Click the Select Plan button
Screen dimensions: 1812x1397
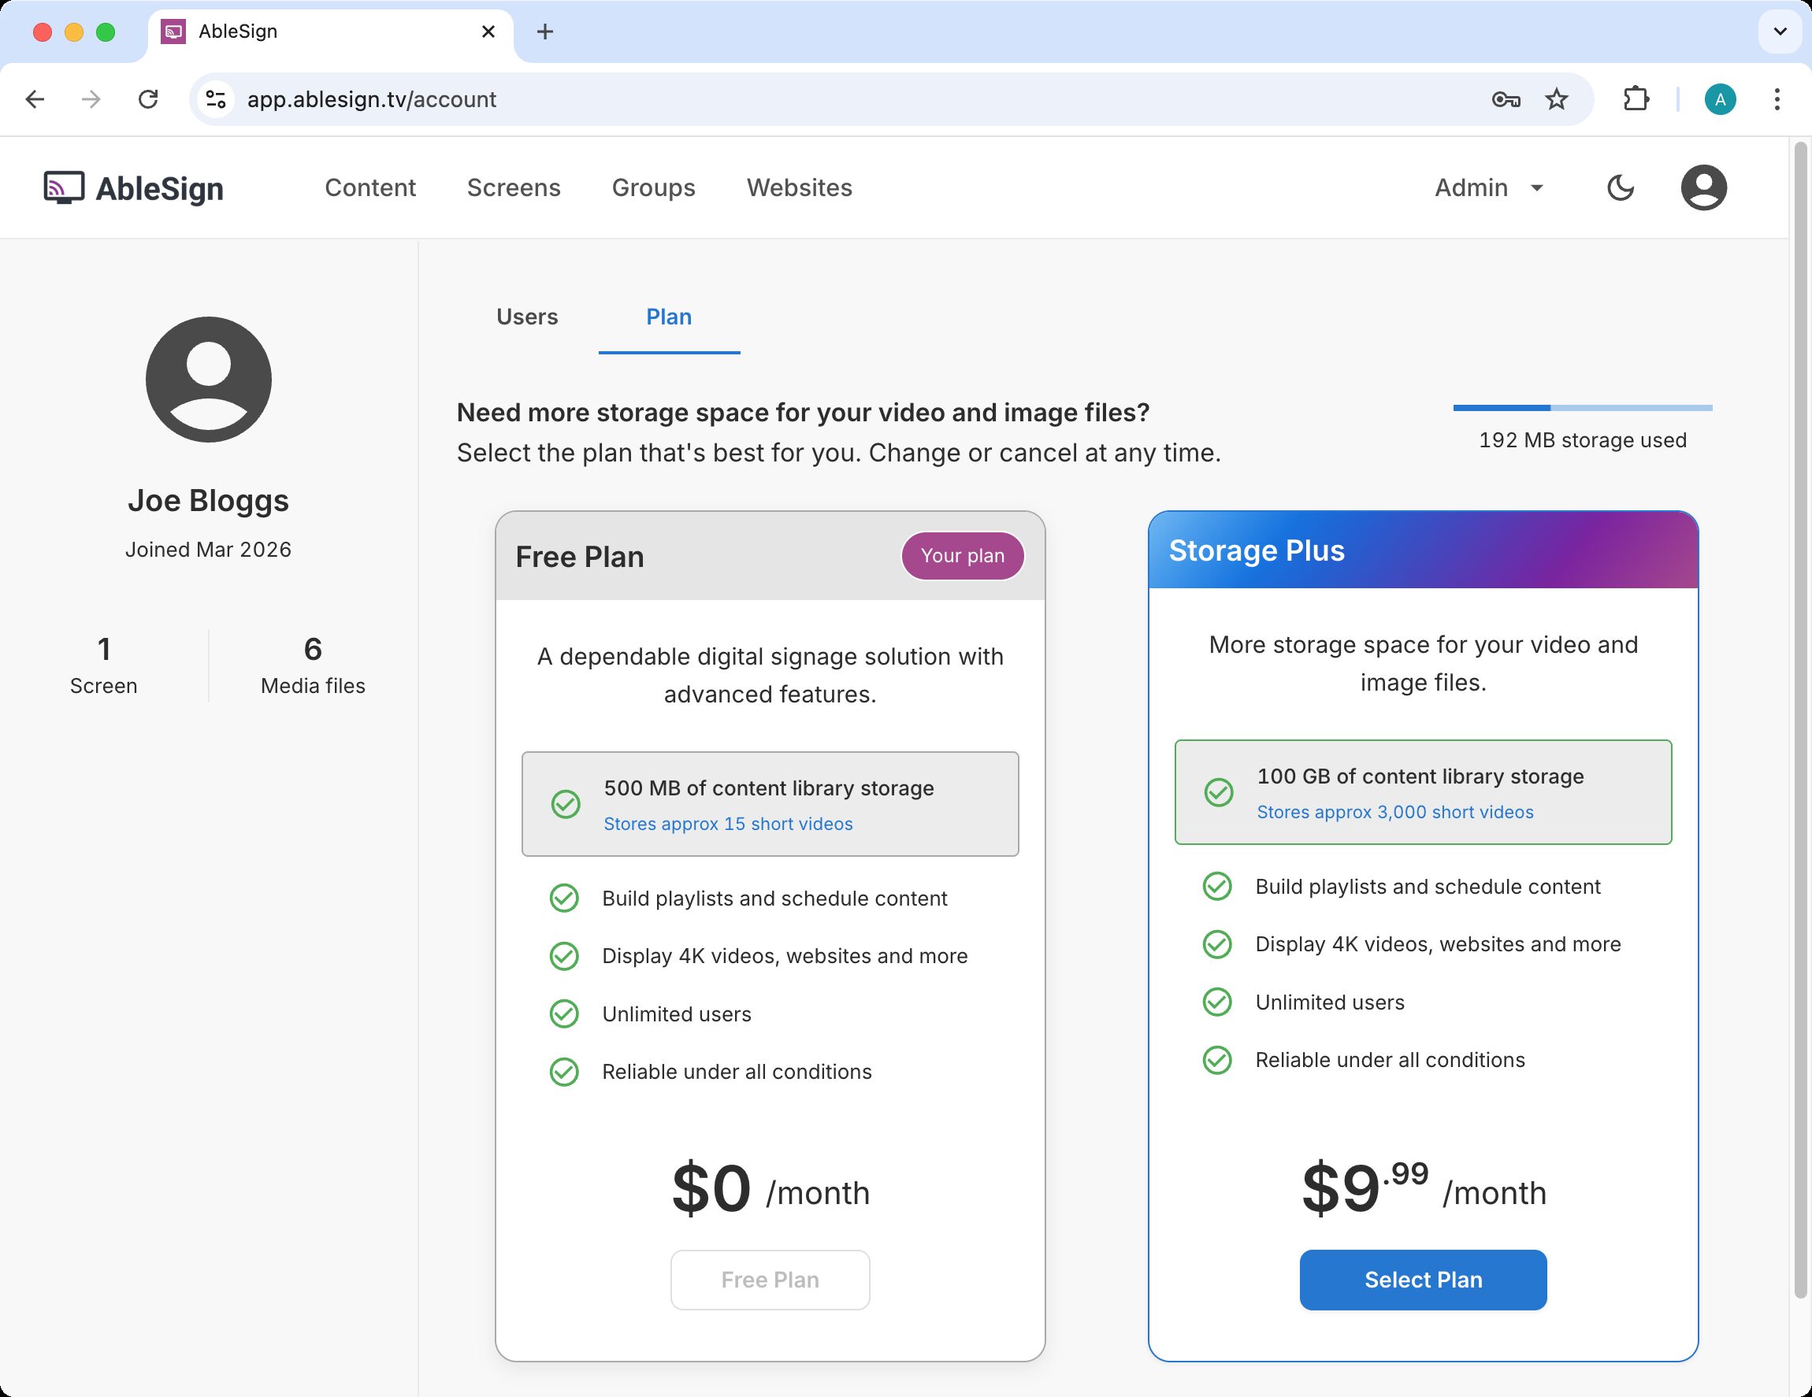(x=1422, y=1279)
